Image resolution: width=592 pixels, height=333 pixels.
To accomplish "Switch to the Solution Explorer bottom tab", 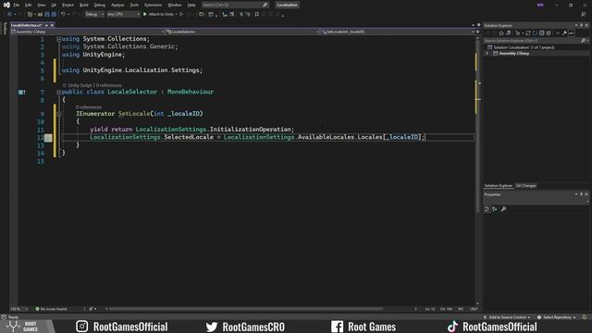I will pos(499,186).
